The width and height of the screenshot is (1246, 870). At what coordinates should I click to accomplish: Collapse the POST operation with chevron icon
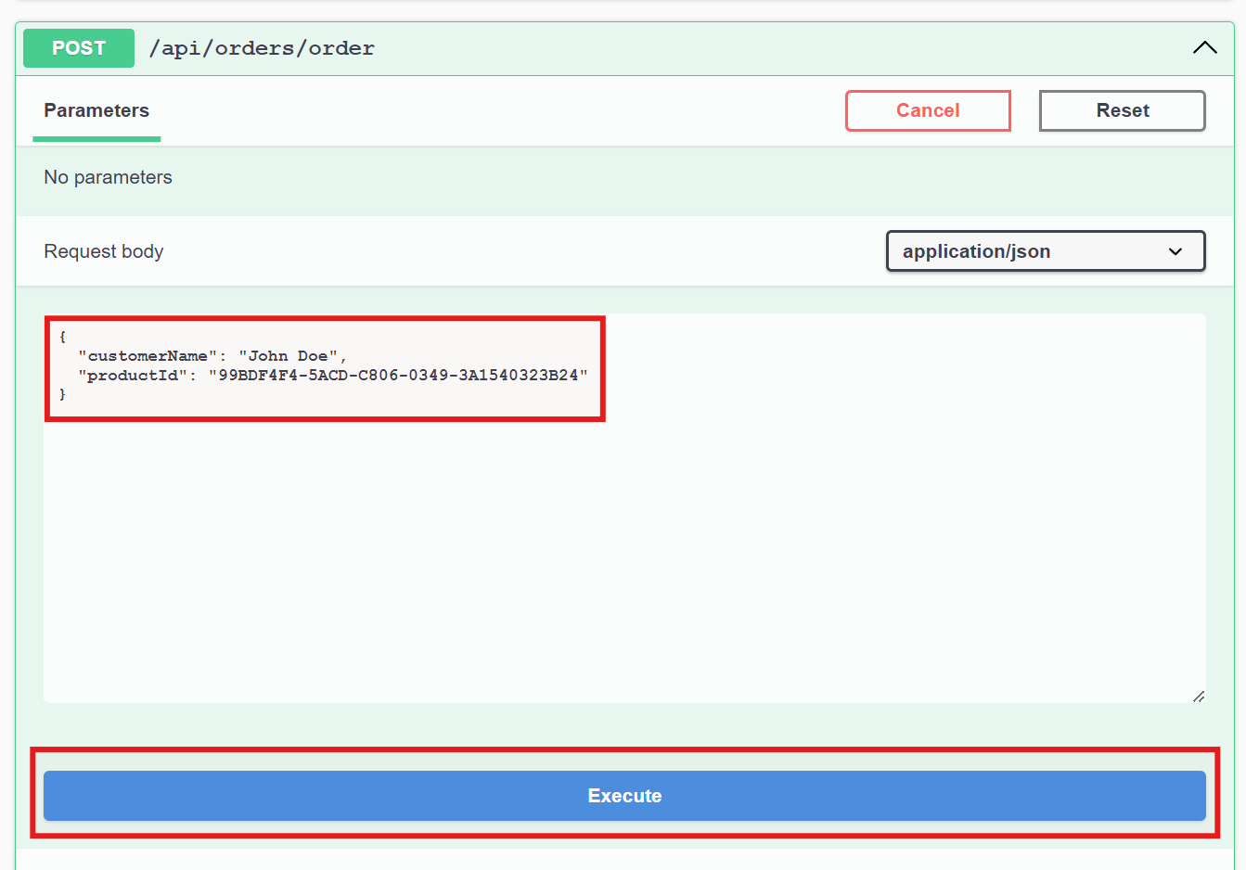[x=1204, y=48]
